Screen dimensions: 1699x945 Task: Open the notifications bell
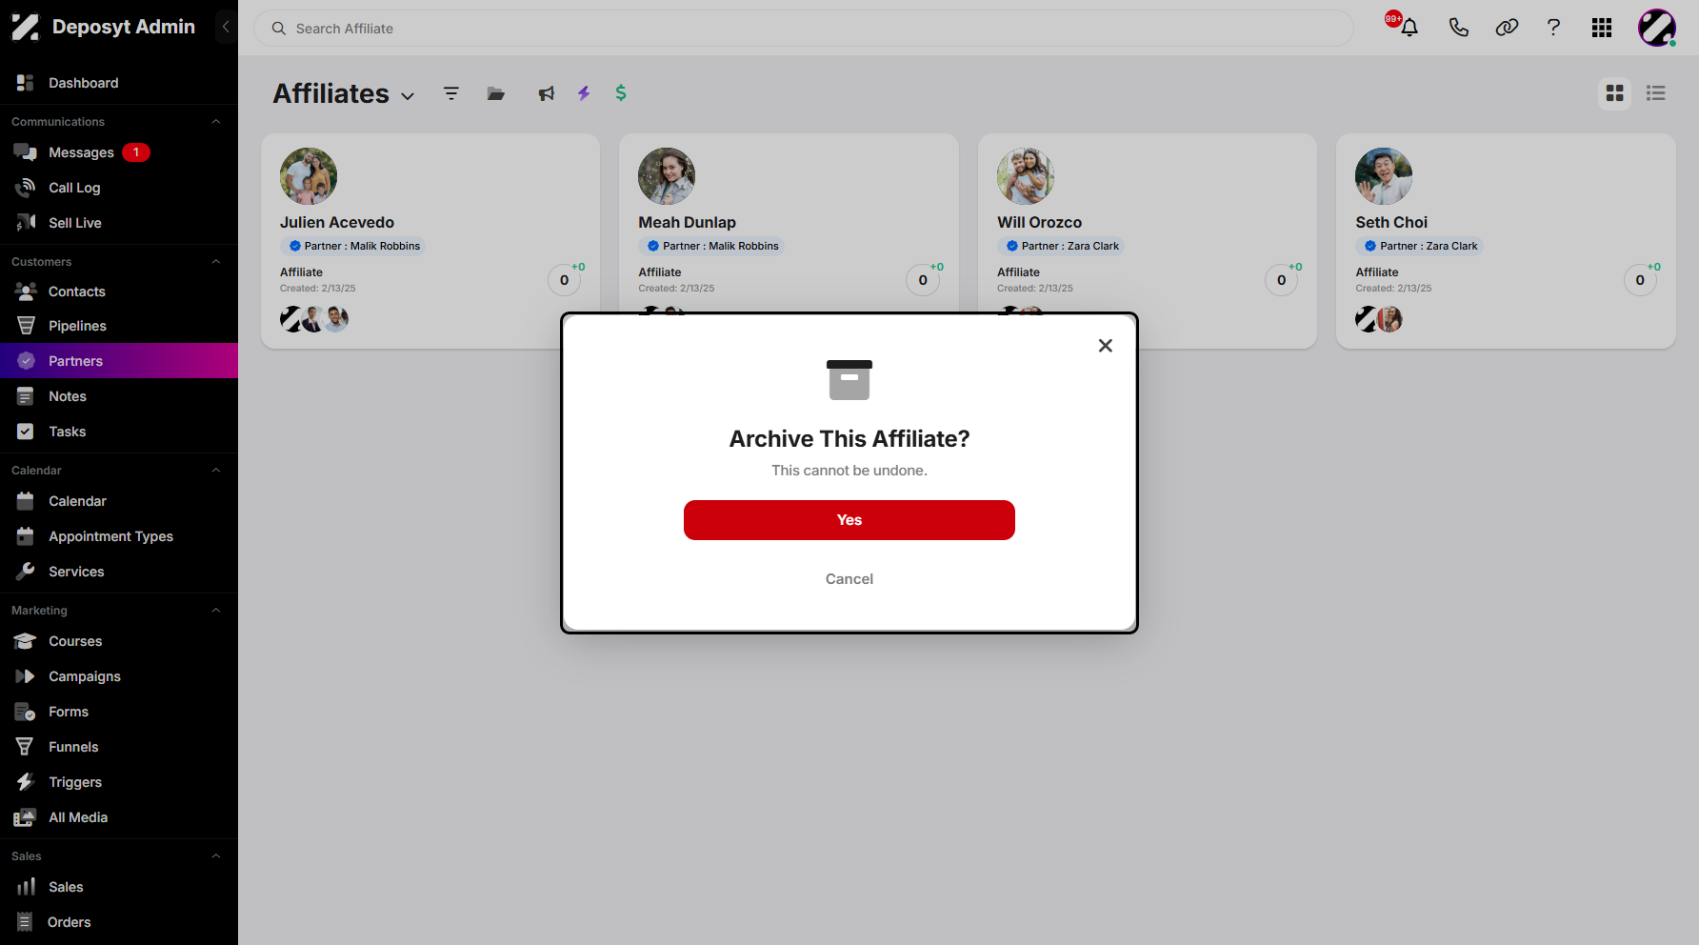coord(1409,28)
